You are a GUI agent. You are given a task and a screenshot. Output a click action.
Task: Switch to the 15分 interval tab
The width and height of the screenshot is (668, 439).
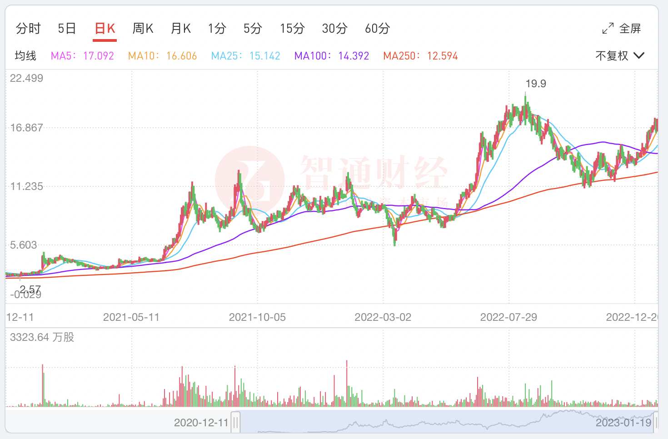point(292,29)
